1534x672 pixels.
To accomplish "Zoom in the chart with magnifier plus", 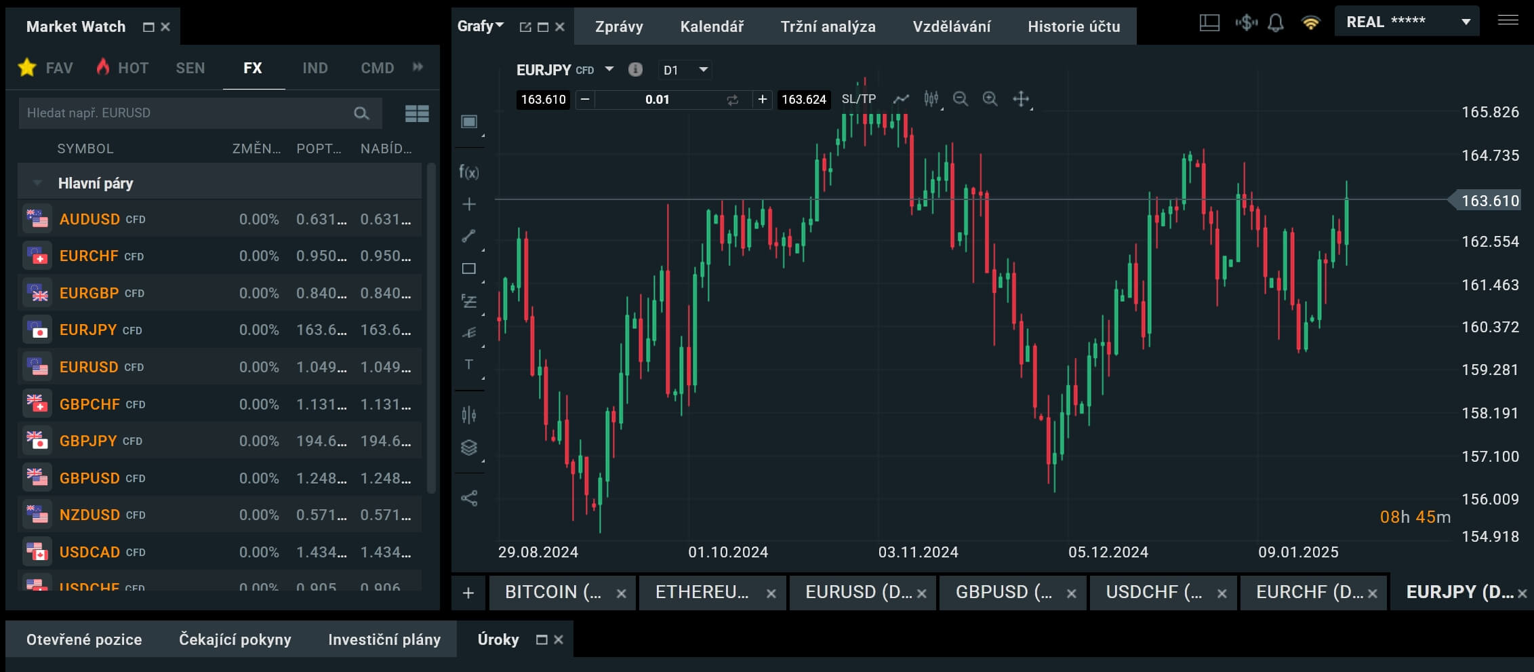I will click(990, 99).
